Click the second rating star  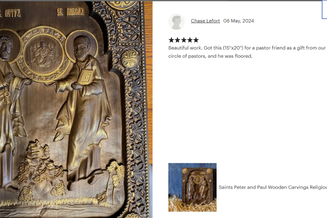coord(177,40)
